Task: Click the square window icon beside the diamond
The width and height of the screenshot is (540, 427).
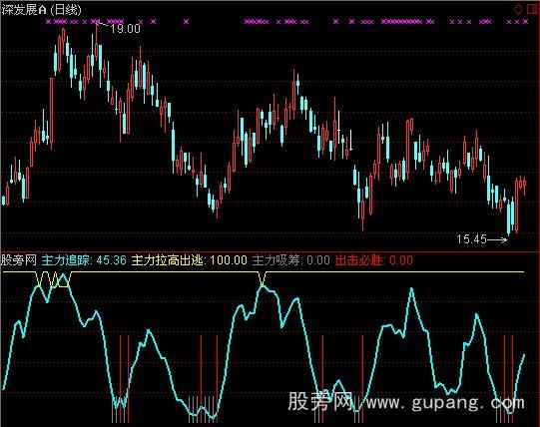Action: 532,9
